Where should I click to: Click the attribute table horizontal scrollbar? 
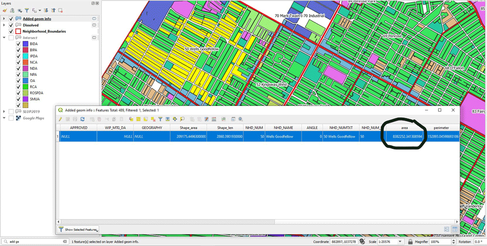(167, 222)
